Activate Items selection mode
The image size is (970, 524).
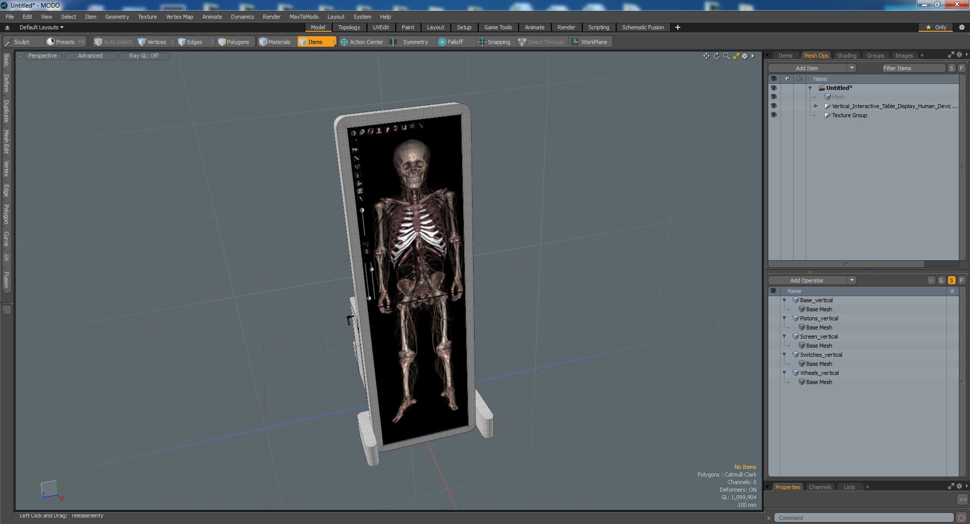tap(316, 42)
